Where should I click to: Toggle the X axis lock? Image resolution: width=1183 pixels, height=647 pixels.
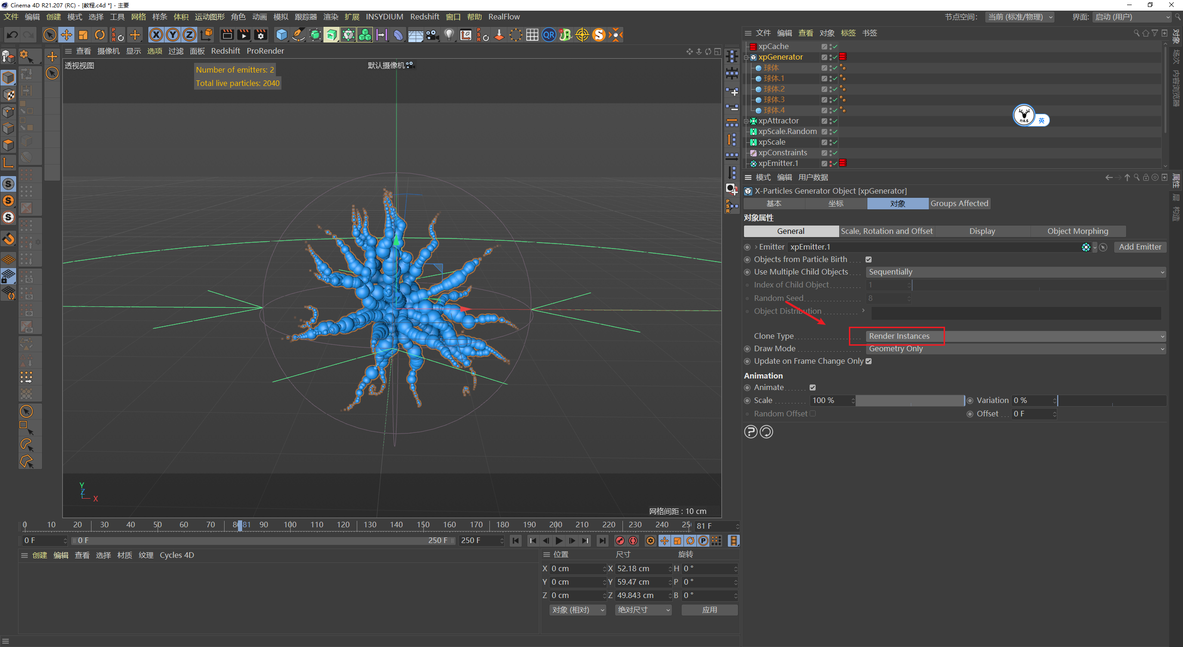156,35
